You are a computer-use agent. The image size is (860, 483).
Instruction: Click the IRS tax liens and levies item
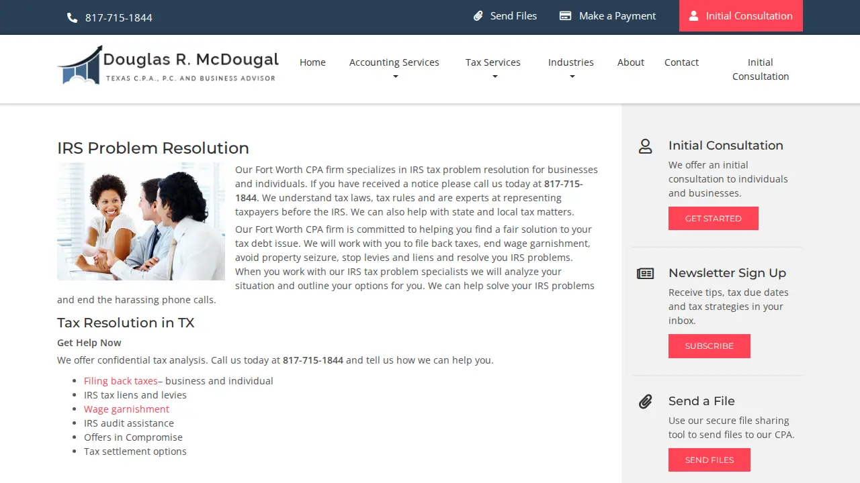pos(135,395)
